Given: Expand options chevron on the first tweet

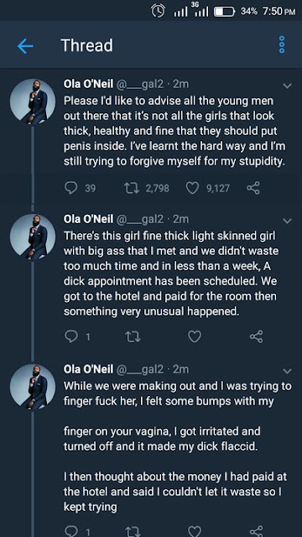Looking at the screenshot, I should point(288,86).
